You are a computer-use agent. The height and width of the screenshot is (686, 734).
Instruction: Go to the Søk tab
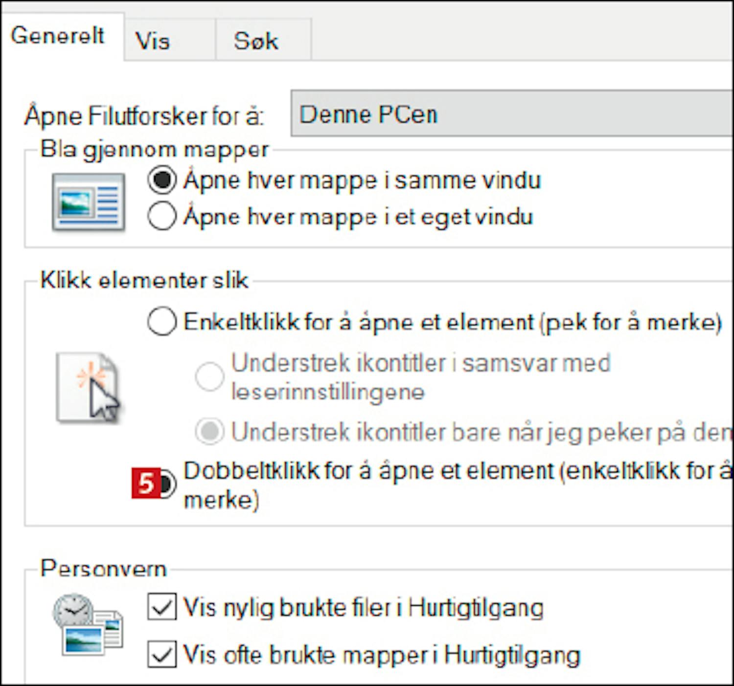256,41
